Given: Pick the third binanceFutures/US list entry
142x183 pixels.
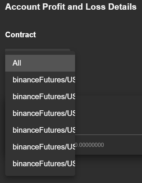Looking at the screenshot, I should 40,113.
